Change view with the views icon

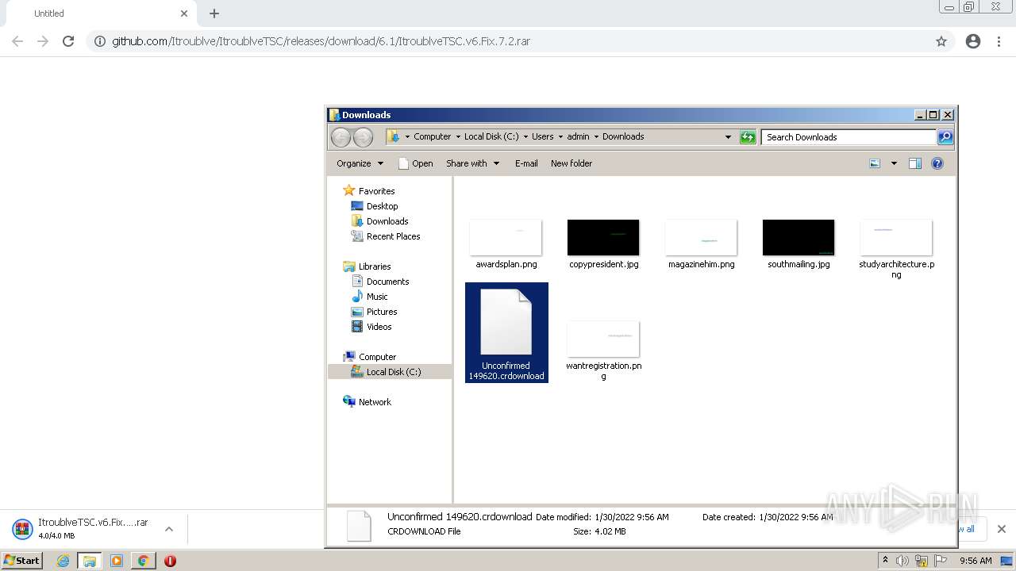(x=875, y=163)
